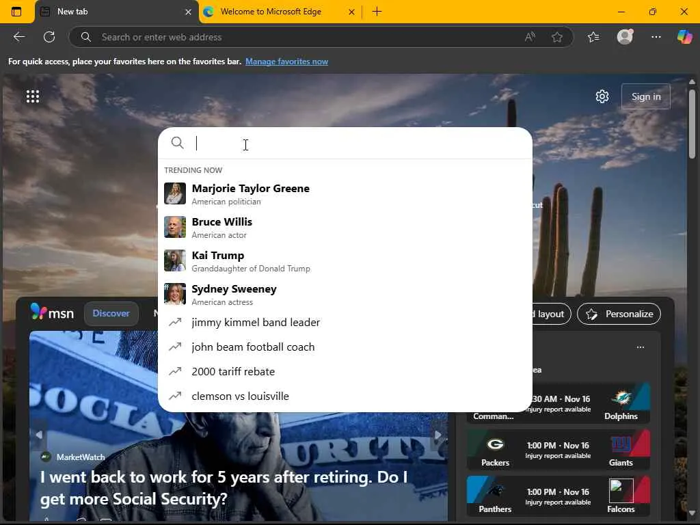
Task: Click the address bar search field
Action: click(308, 37)
